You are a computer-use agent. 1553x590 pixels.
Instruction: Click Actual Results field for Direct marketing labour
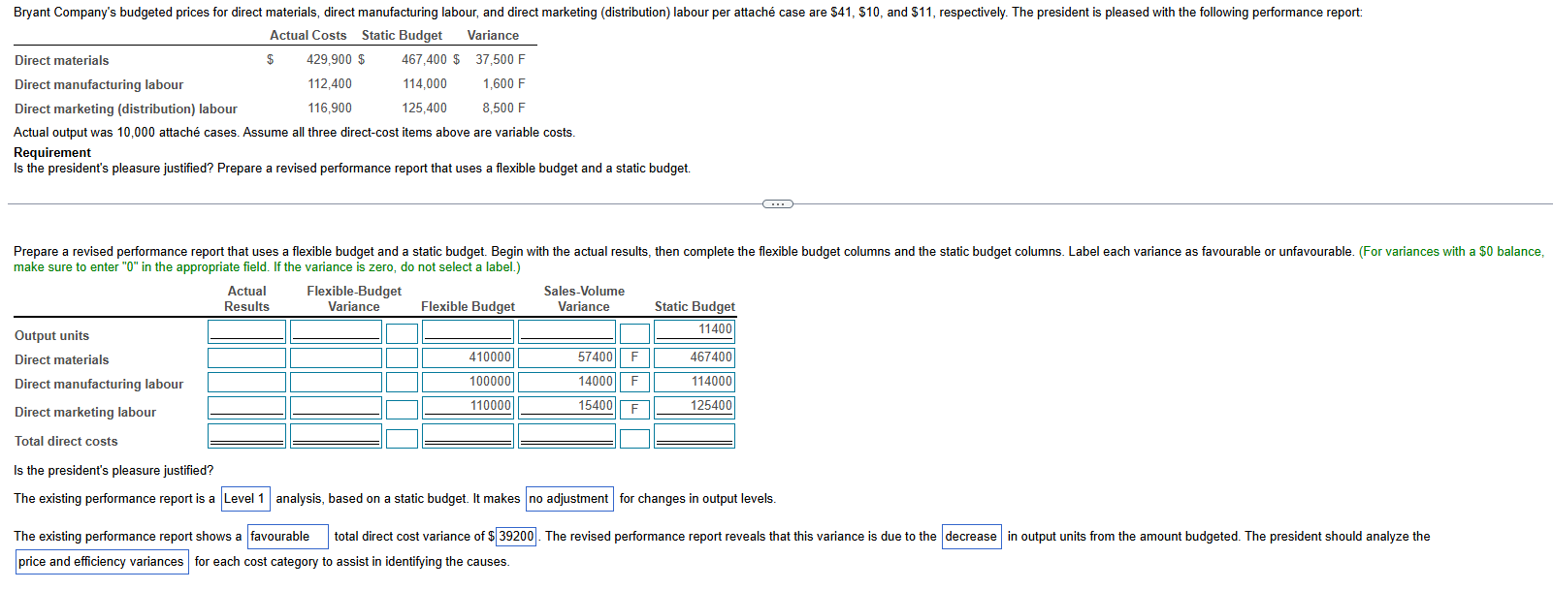[x=246, y=408]
